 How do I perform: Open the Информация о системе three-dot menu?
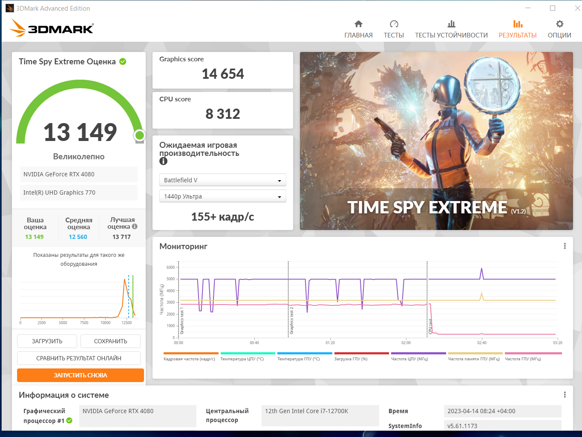pos(565,395)
